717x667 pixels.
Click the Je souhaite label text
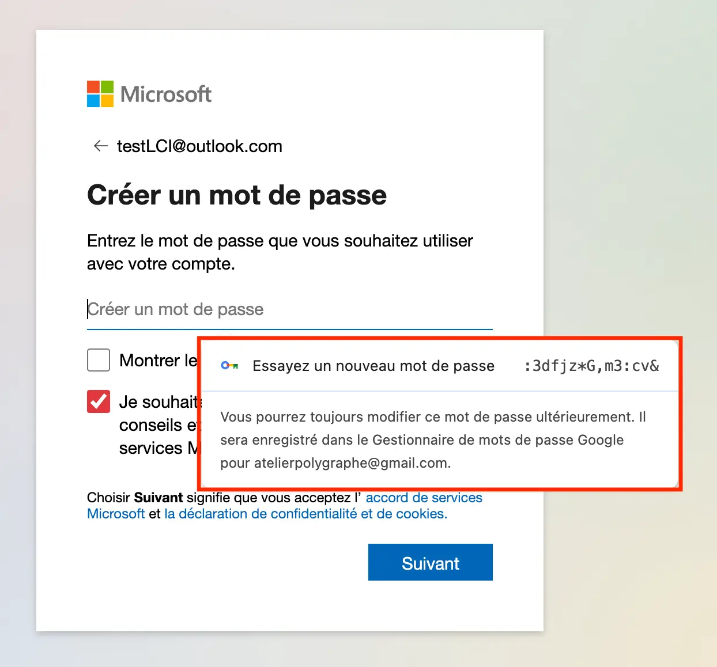(x=159, y=402)
